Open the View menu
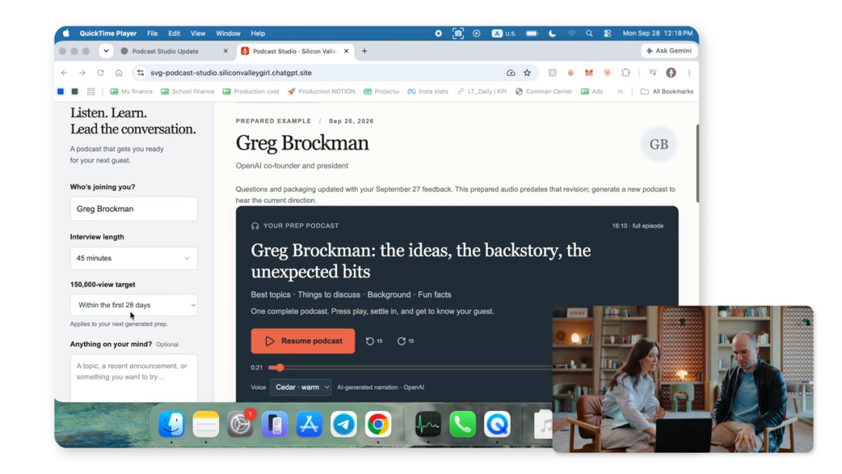 tap(197, 34)
